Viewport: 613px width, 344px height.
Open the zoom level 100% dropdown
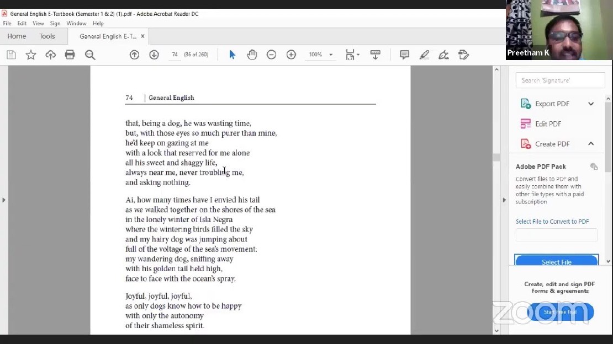[x=331, y=55]
